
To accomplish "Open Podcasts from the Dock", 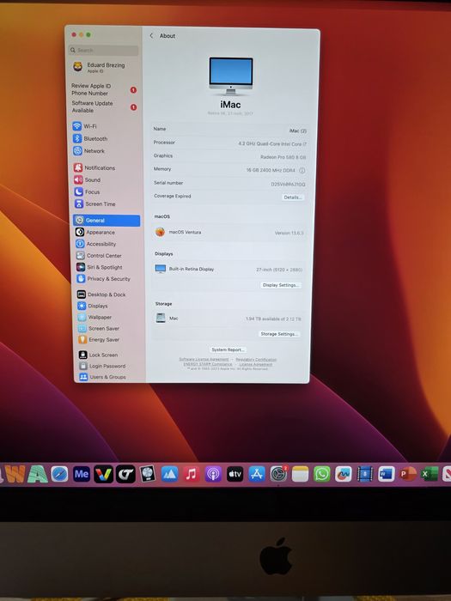I will click(x=213, y=474).
